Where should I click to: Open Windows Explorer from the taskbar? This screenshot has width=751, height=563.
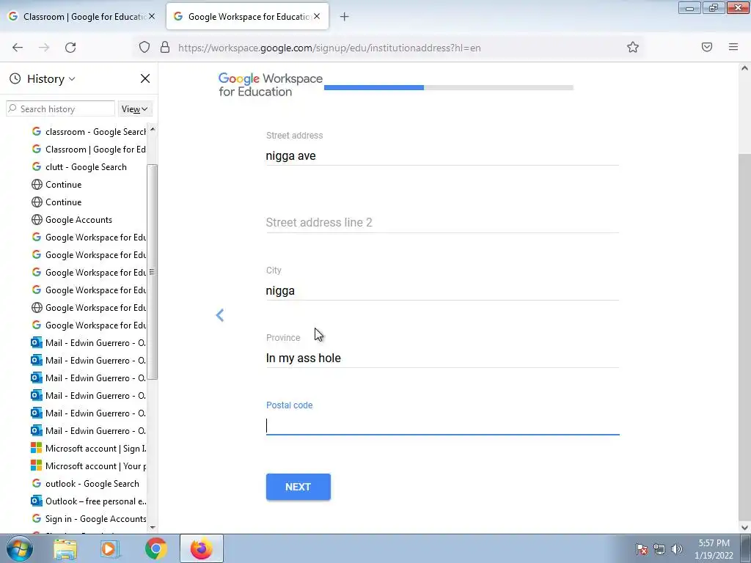pyautogui.click(x=65, y=549)
